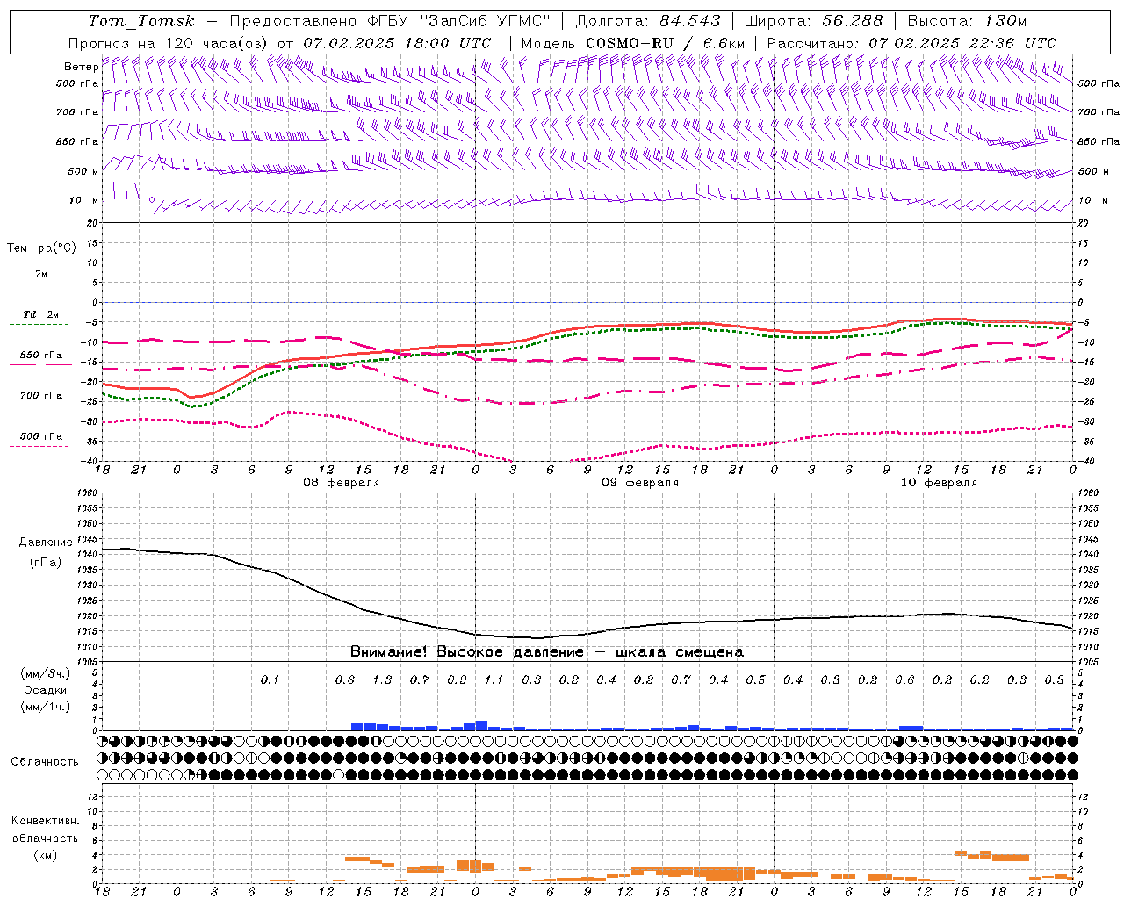Image resolution: width=1124 pixels, height=899 pixels.
Task: Click the Td 2м dew point legend entry
Action: pyautogui.click(x=41, y=314)
